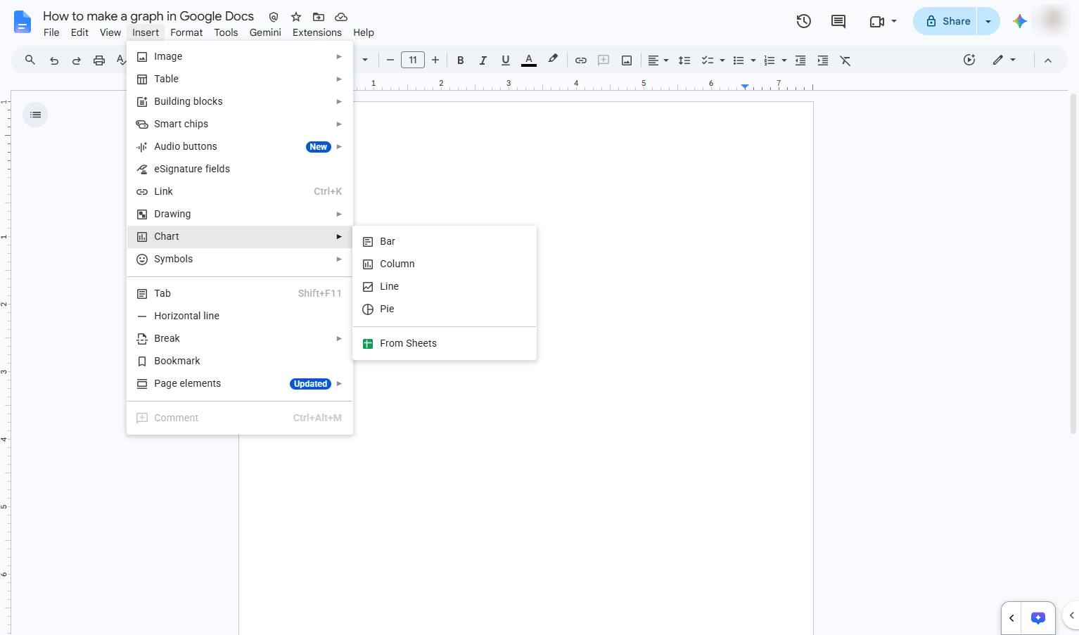Viewport: 1079px width, 635px height.
Task: Insert a Horizontal line
Action: point(240,316)
